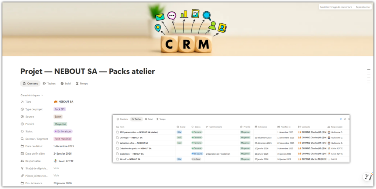Click the comment préparation de l'expédition
The height and width of the screenshot is (189, 376).
click(x=218, y=154)
